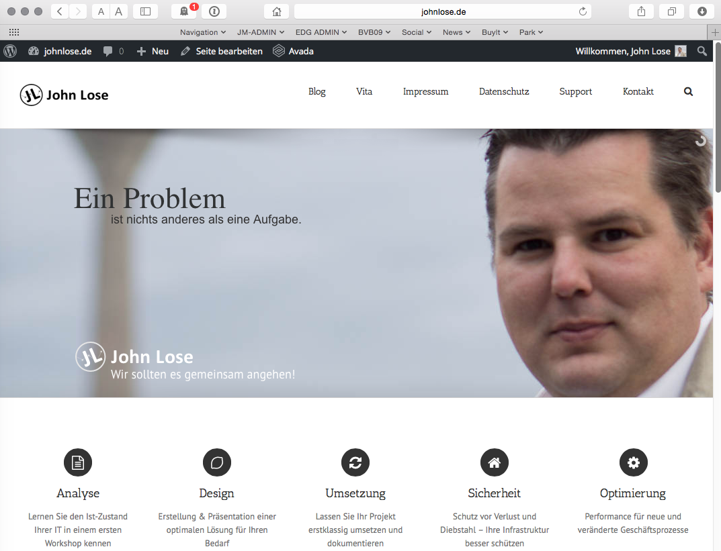Expand the Social bookmarks folder
Image resolution: width=721 pixels, height=551 pixels.
(x=417, y=32)
